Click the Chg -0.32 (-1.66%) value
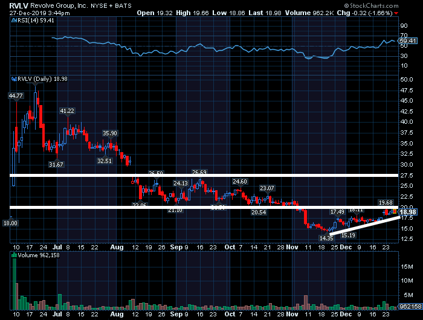This screenshot has width=423, height=320. [365, 13]
